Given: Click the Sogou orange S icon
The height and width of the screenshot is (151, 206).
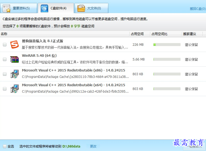Looking at the screenshot, I should (14, 44).
